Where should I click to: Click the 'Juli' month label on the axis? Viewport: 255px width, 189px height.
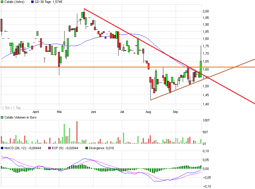pyautogui.click(x=122, y=112)
